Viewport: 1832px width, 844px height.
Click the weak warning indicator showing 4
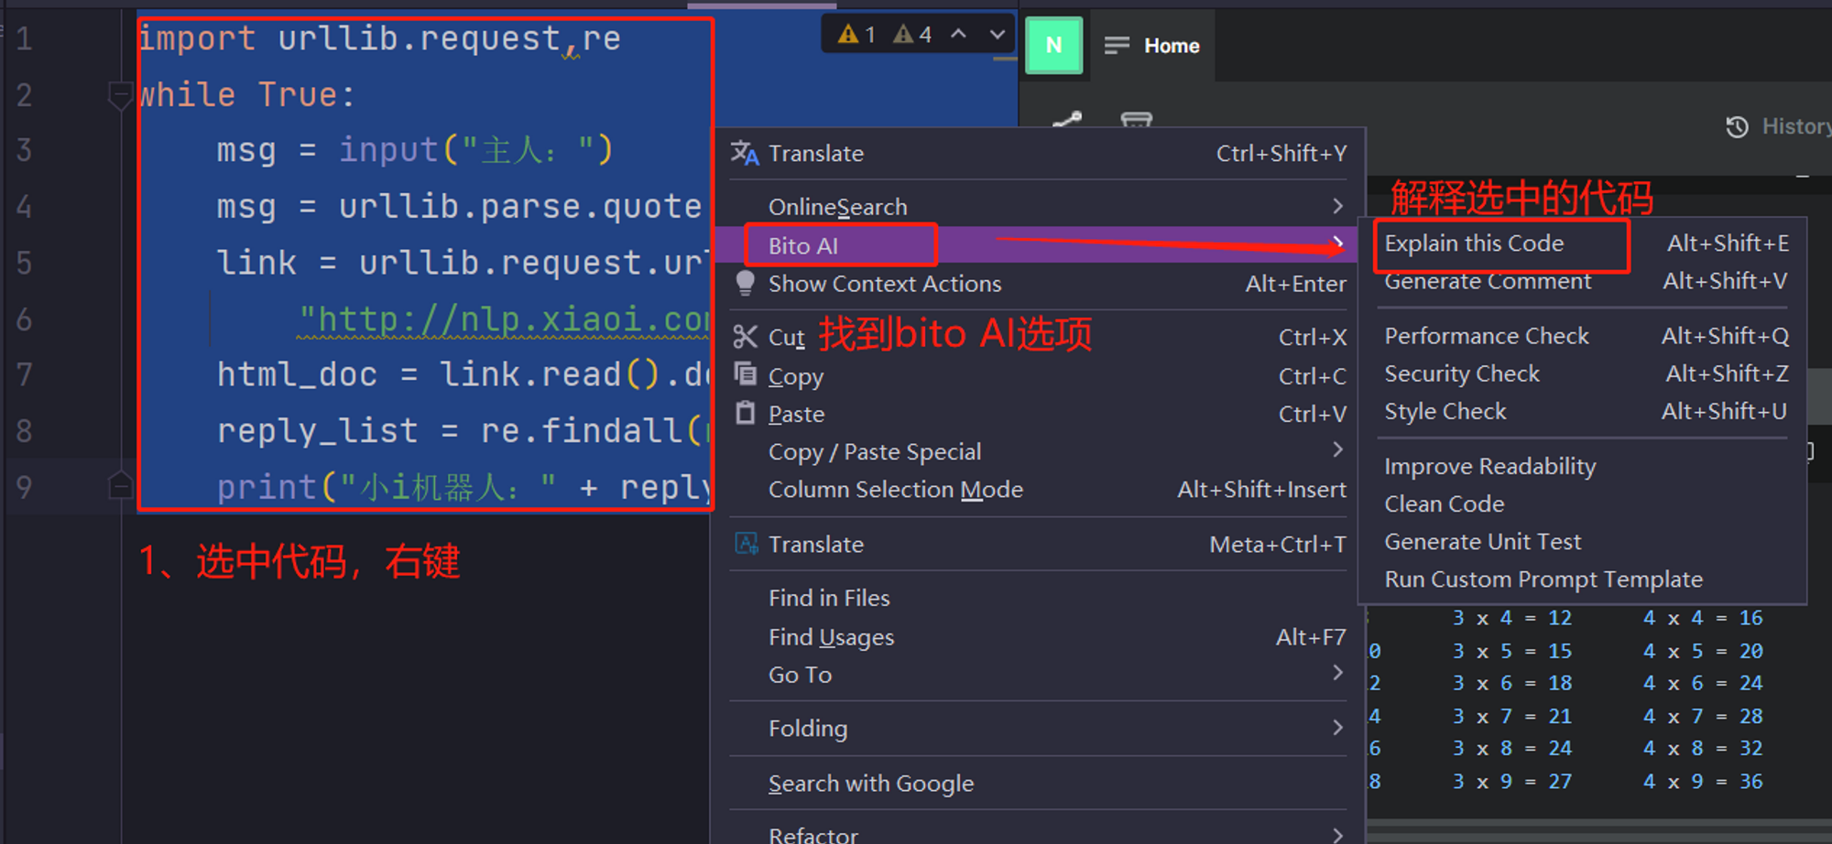pyautogui.click(x=912, y=35)
